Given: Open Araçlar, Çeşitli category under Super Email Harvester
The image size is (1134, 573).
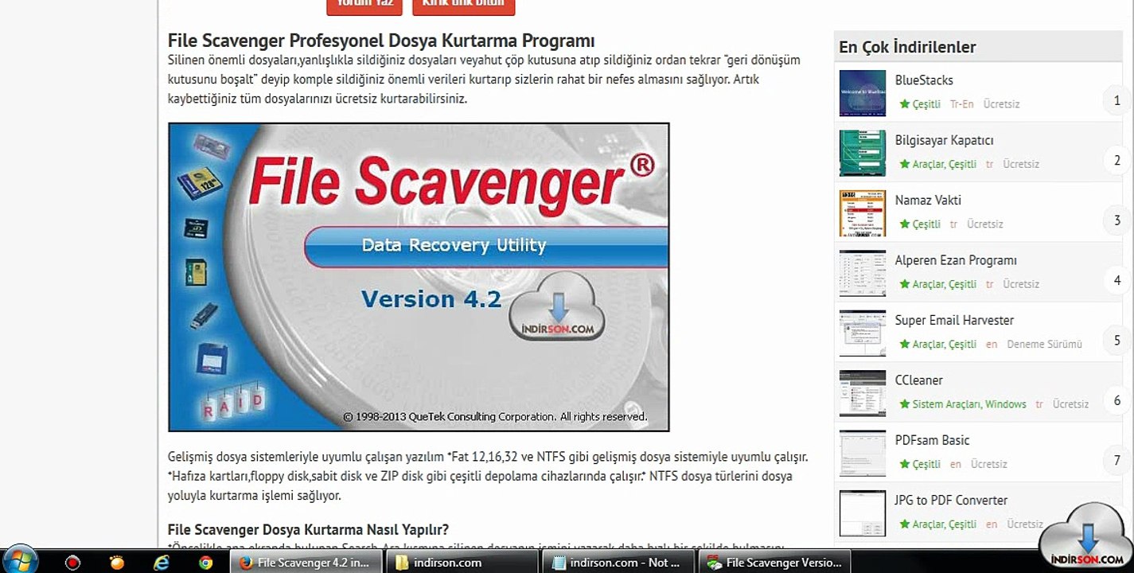Looking at the screenshot, I should pyautogui.click(x=945, y=345).
